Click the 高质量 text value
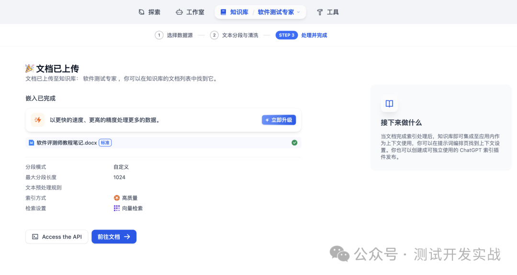The image size is (517, 275). (x=130, y=198)
